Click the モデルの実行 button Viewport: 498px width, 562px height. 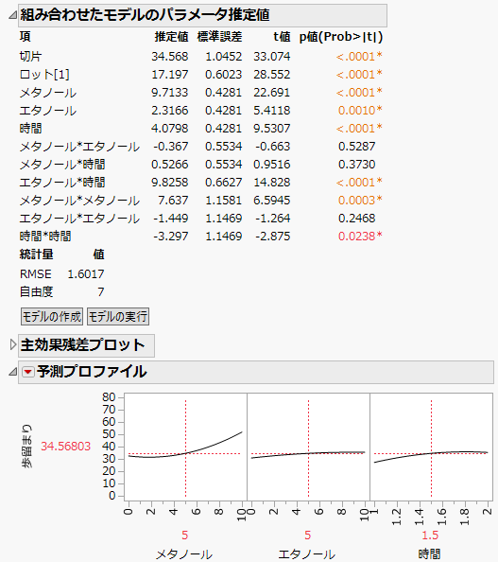click(x=118, y=317)
